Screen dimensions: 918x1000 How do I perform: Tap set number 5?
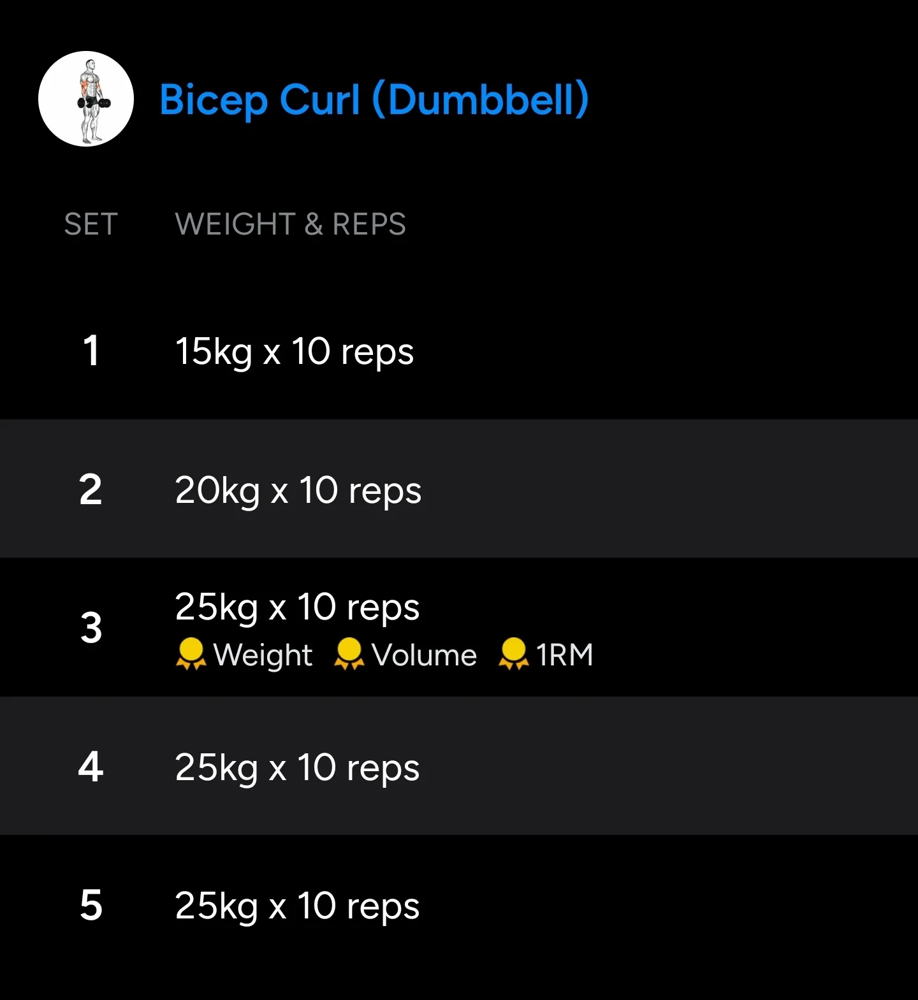pyautogui.click(x=91, y=905)
